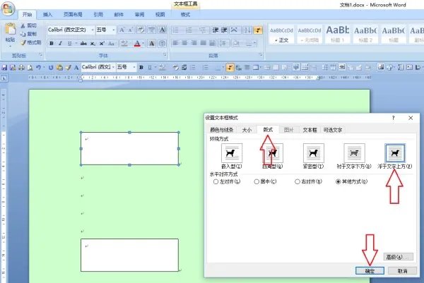Align text left in paragraph group
This screenshot has height=283, width=424.
click(175, 43)
